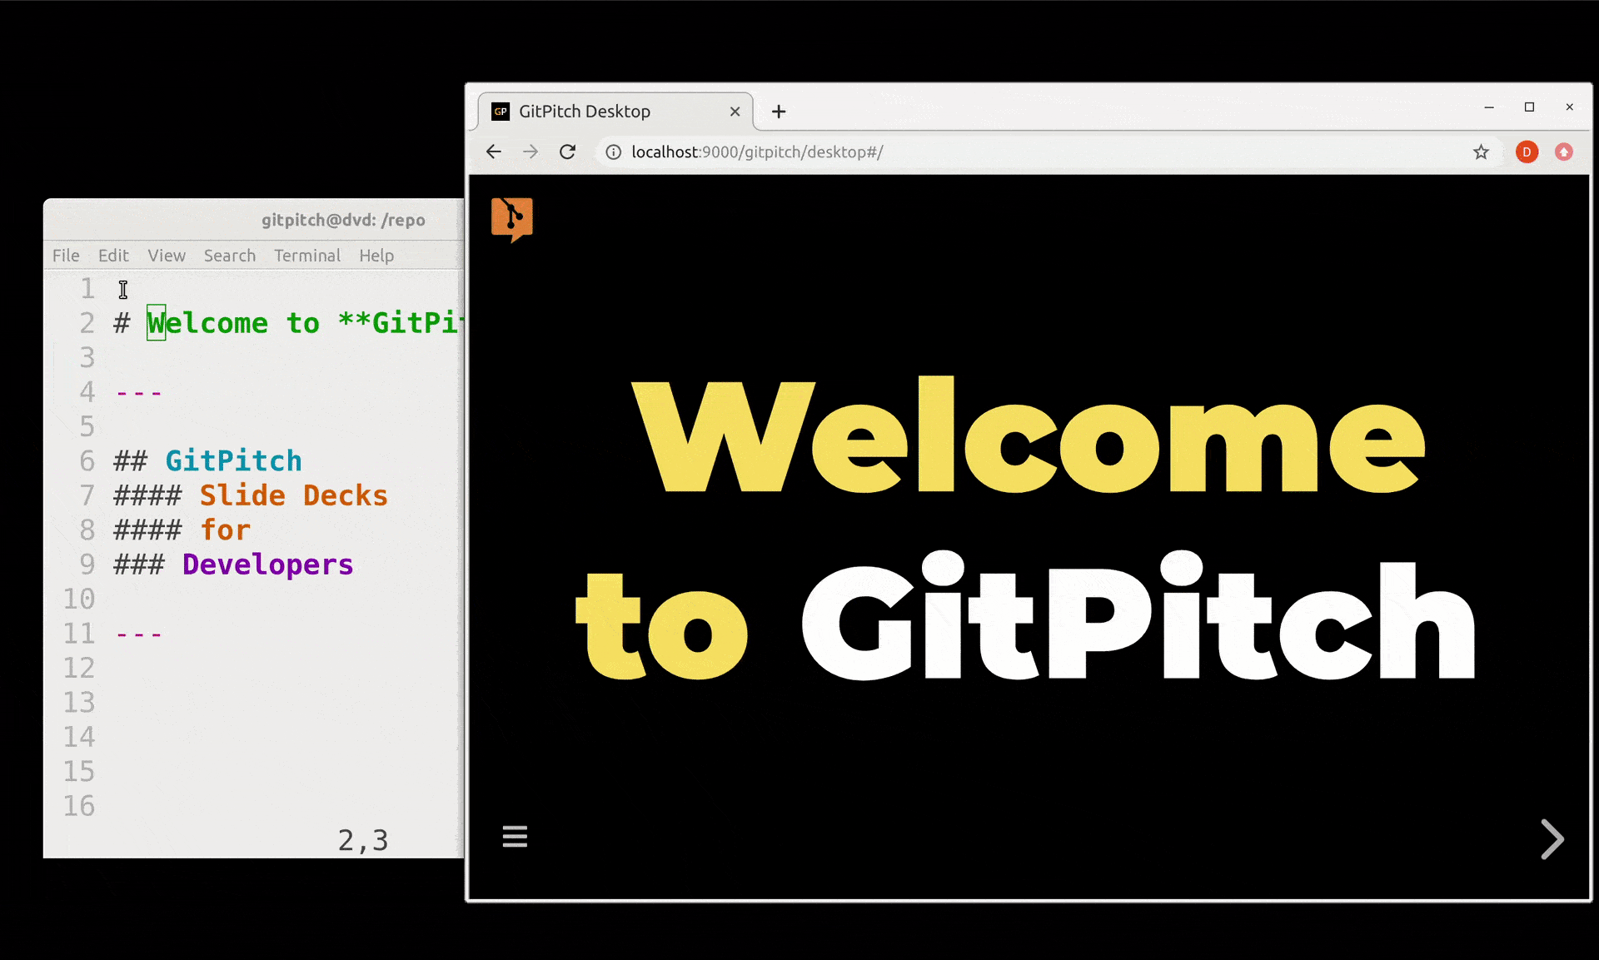Close the GitPitch Desktop tab
Screen dimensions: 1599x960
pyautogui.click(x=735, y=112)
